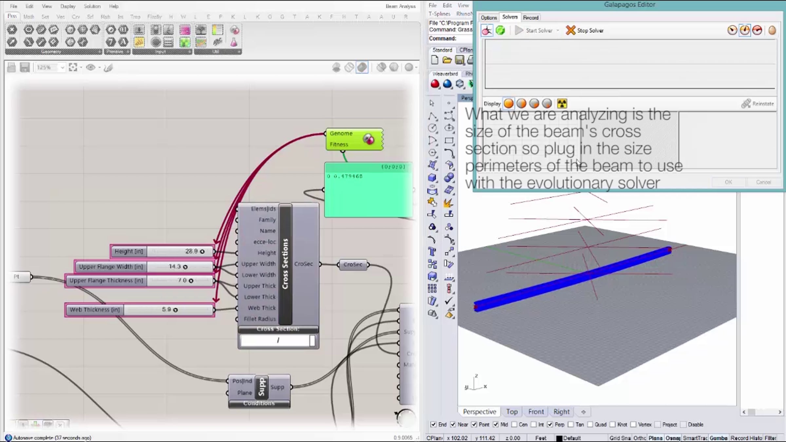Select the Rhino polyline tool
The image size is (786, 442).
[432, 116]
